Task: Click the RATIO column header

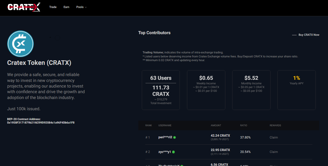Action: 243,126
